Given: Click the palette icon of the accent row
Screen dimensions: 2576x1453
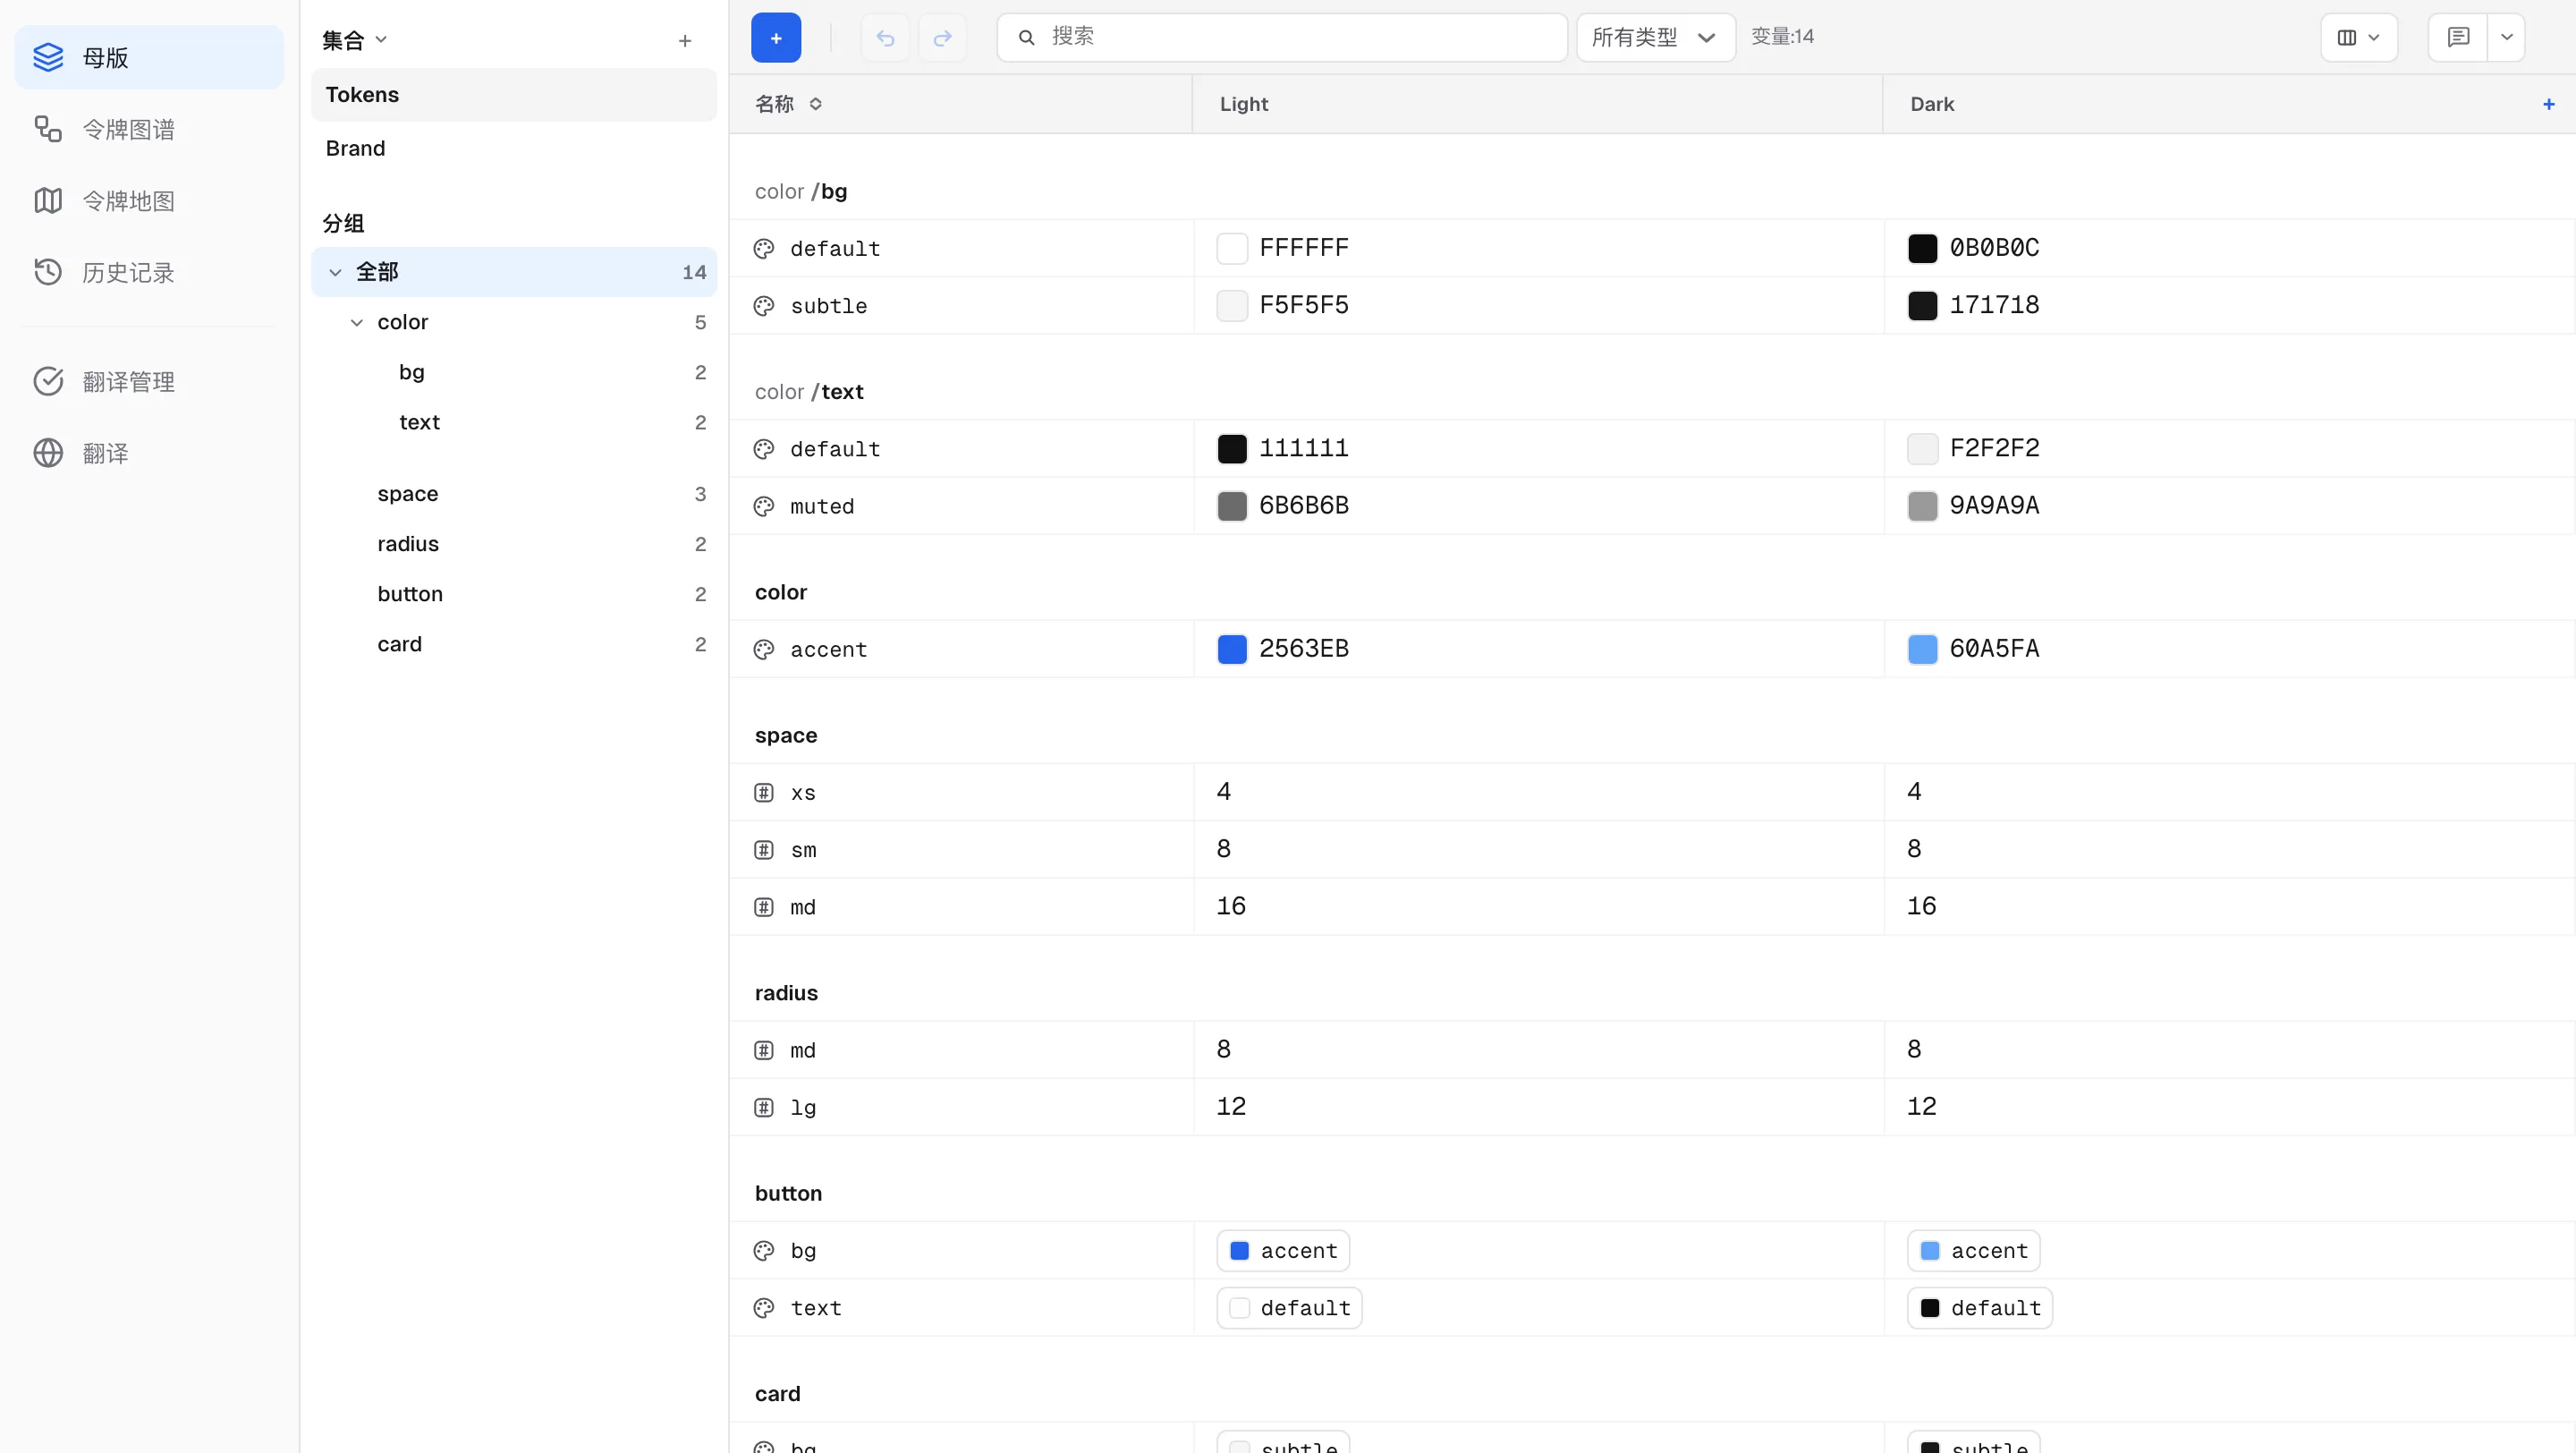Looking at the screenshot, I should pyautogui.click(x=764, y=649).
